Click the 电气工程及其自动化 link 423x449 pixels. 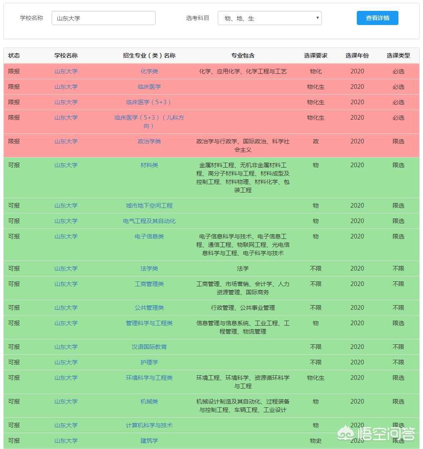(x=149, y=221)
